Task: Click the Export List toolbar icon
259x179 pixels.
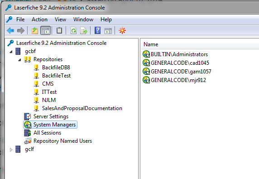Action: pyautogui.click(x=84, y=30)
